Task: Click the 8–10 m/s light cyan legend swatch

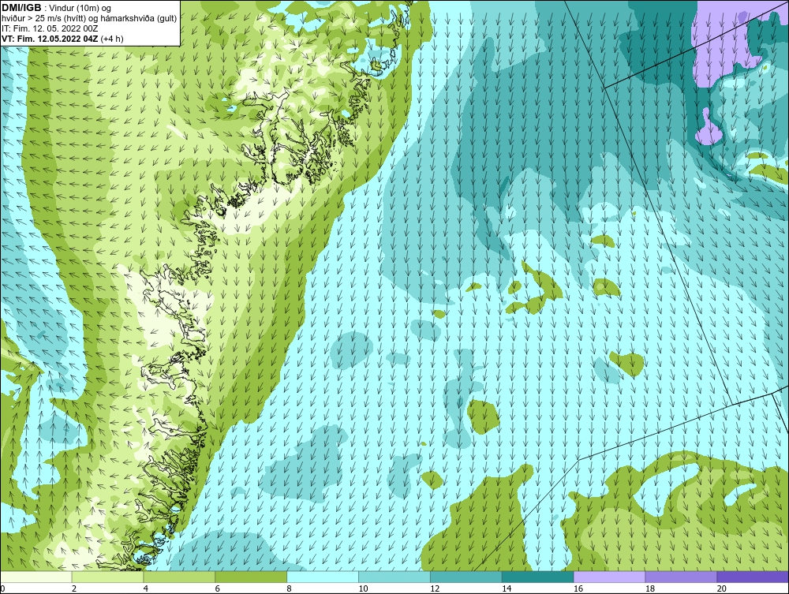Action: (x=323, y=577)
